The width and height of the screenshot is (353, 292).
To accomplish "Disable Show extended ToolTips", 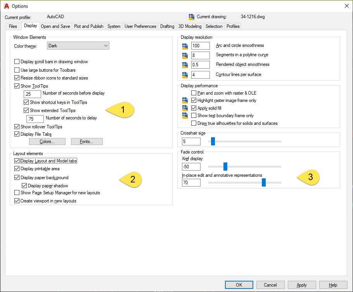I will [x=25, y=110].
